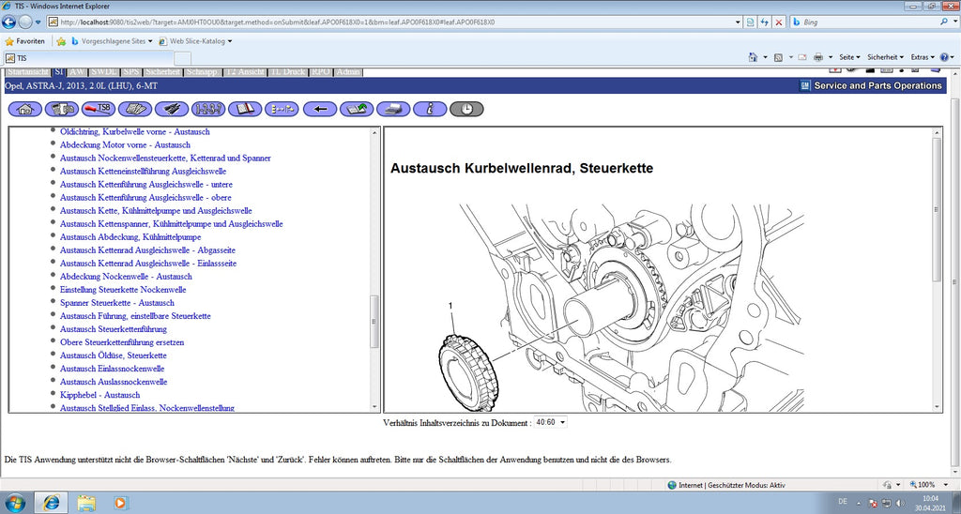Open the TIS home icon button

(25, 109)
